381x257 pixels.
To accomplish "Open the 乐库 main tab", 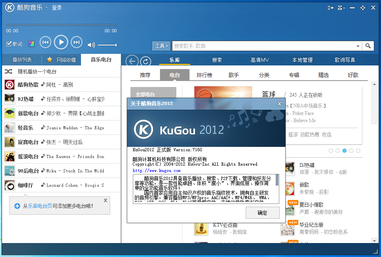I will [175, 60].
